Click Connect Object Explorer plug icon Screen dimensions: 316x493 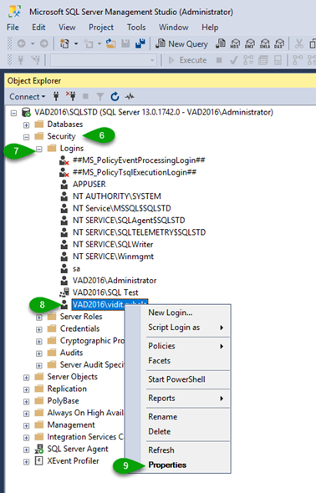pyautogui.click(x=56, y=96)
